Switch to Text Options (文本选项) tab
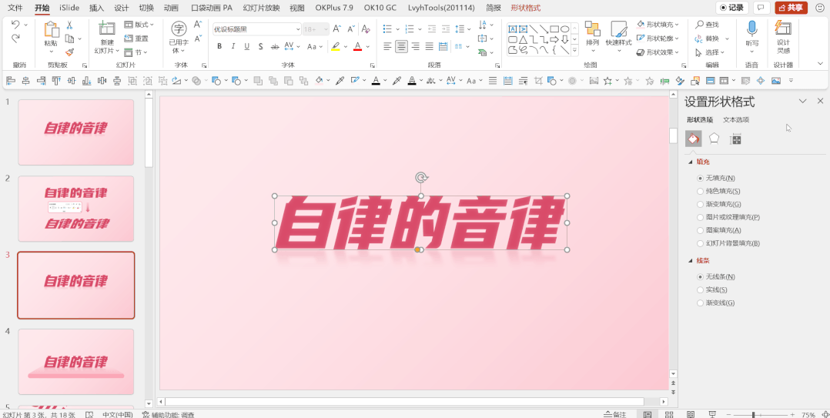The width and height of the screenshot is (830, 418). (x=735, y=120)
